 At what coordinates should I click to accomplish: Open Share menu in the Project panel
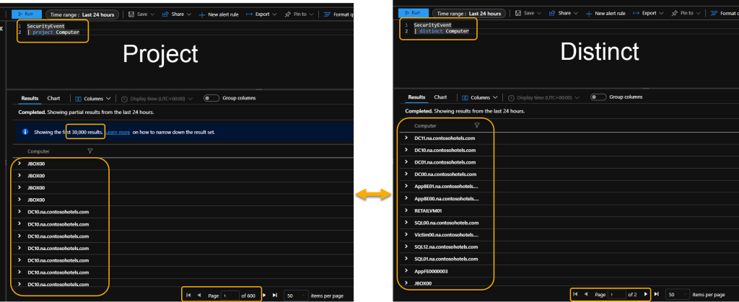point(176,14)
